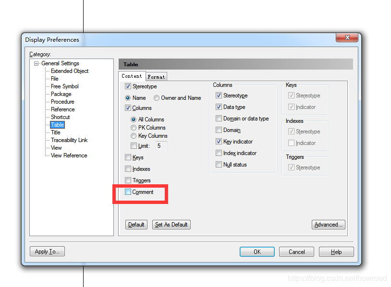Select General Settings in the category tree
The image size is (391, 287).
[60, 63]
